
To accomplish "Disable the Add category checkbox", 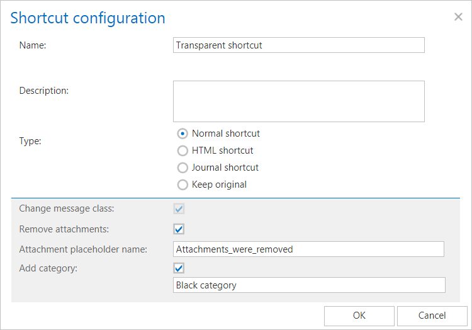I will click(x=179, y=268).
